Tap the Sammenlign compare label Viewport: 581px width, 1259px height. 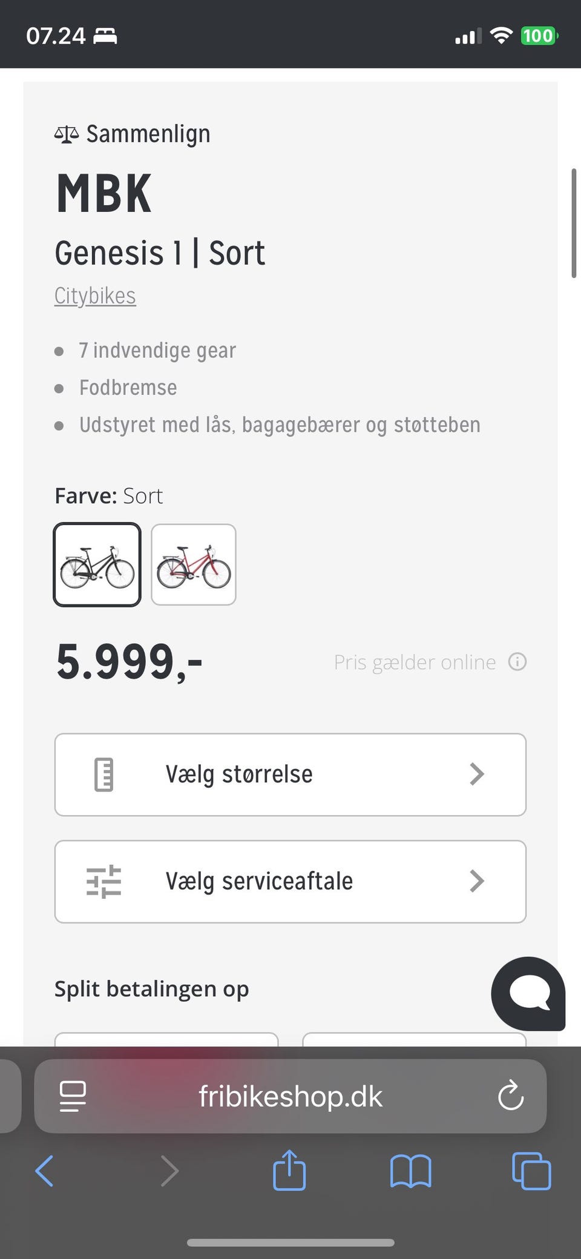click(x=148, y=134)
